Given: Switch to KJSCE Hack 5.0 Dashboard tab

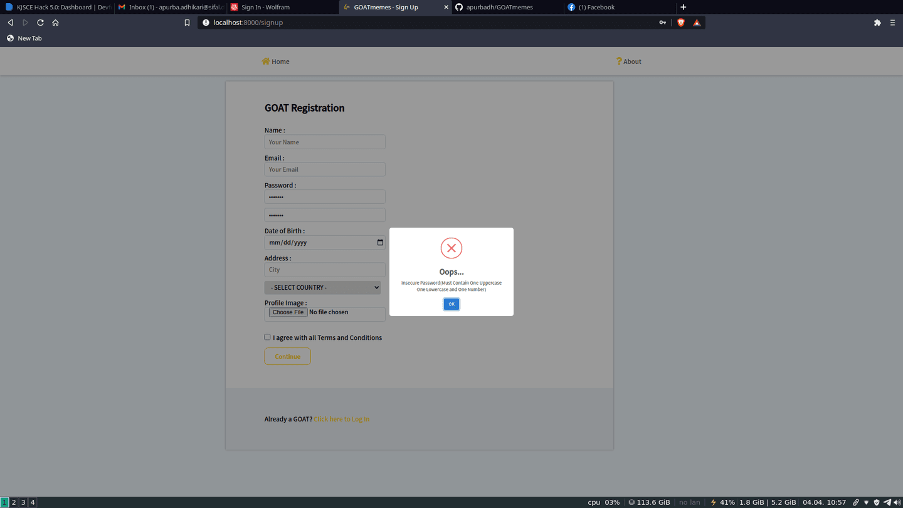Looking at the screenshot, I should 57,7.
